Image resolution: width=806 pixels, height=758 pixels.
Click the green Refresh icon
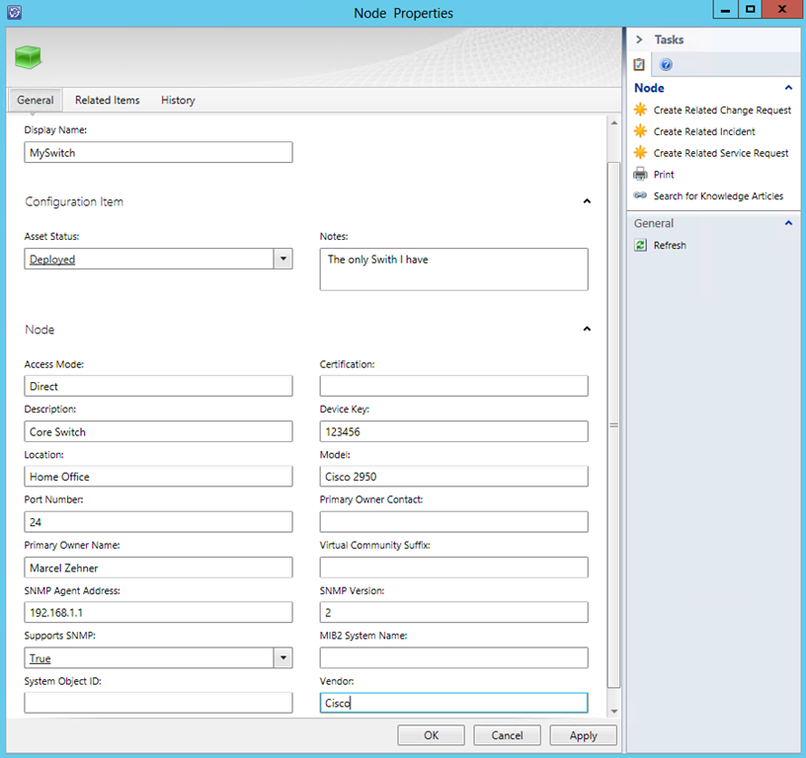641,245
